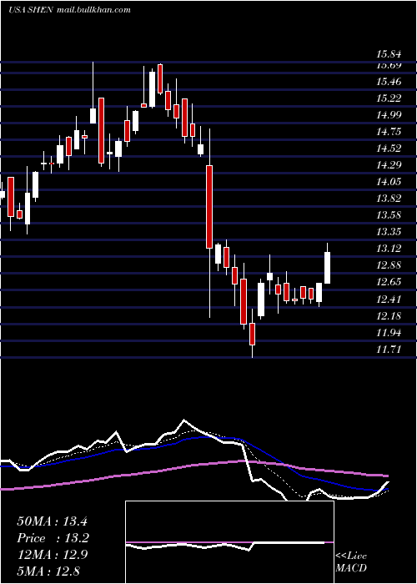Click the 13.12 price axis label

pyautogui.click(x=389, y=249)
